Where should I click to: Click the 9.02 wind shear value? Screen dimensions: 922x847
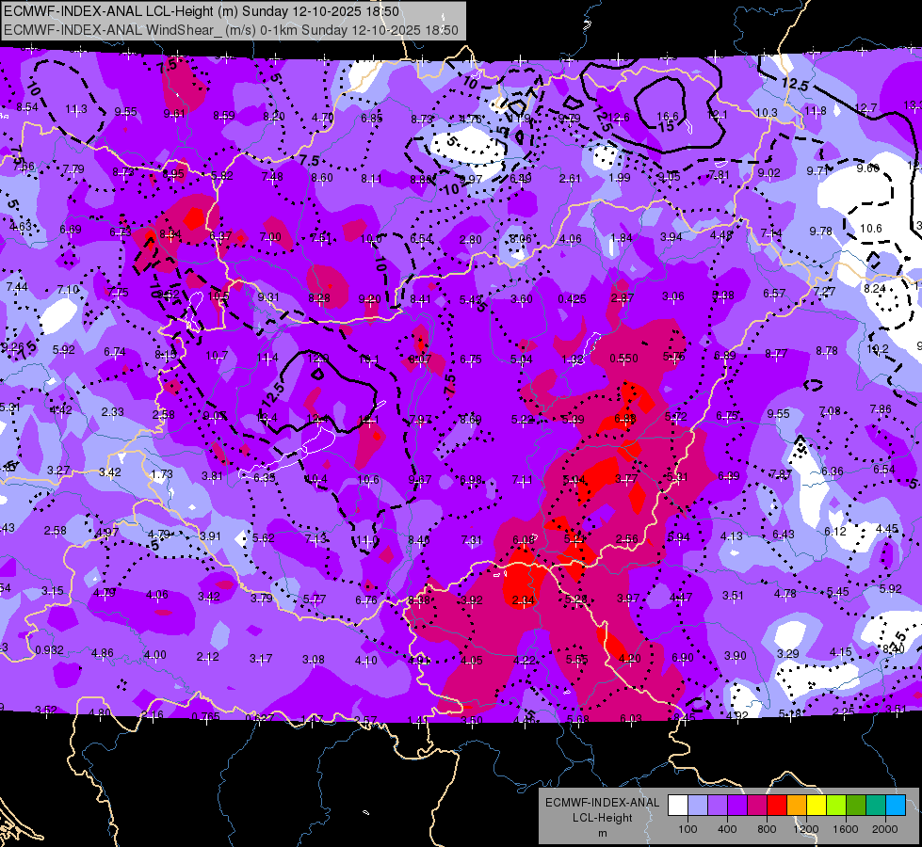768,173
